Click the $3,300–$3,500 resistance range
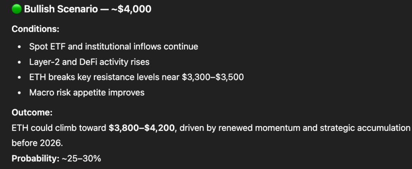The image size is (412, 169). (x=213, y=77)
